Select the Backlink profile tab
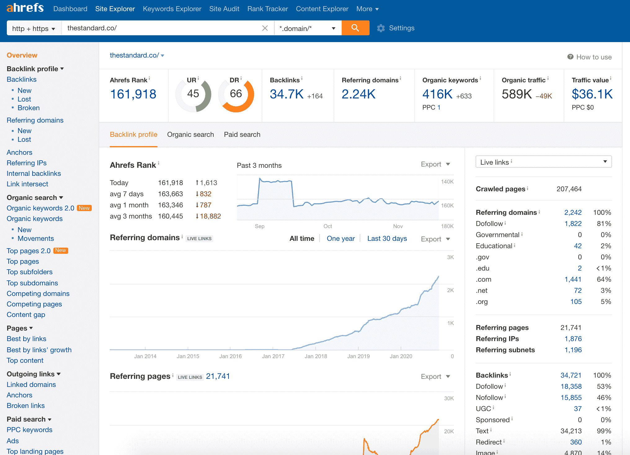The height and width of the screenshot is (455, 630). pos(134,135)
